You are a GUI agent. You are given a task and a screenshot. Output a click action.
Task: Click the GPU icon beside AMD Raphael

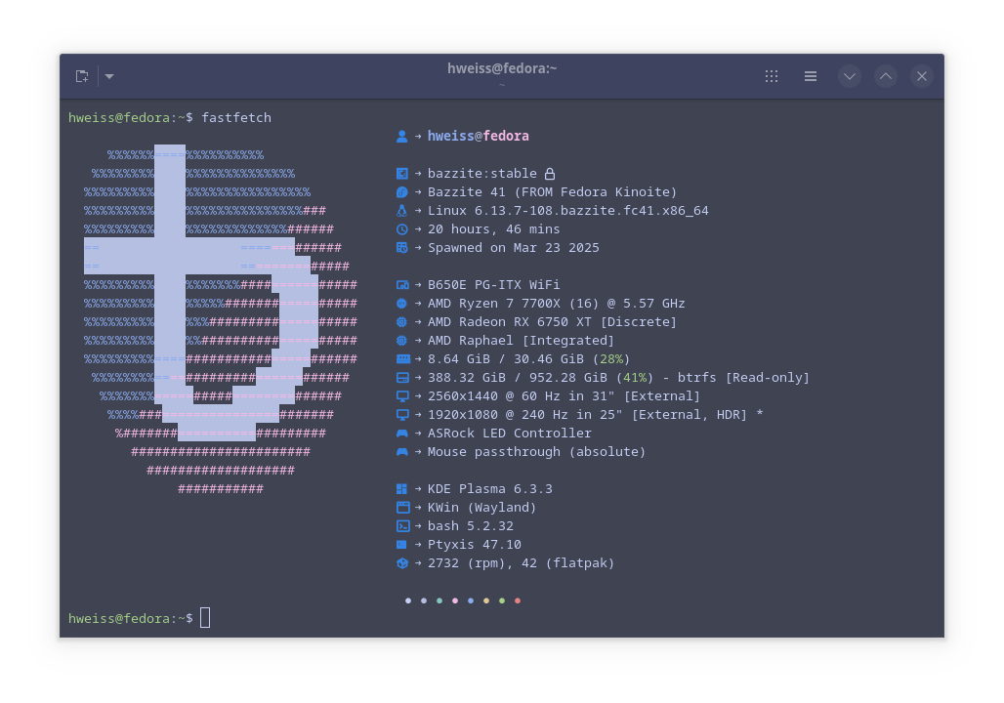coord(402,341)
